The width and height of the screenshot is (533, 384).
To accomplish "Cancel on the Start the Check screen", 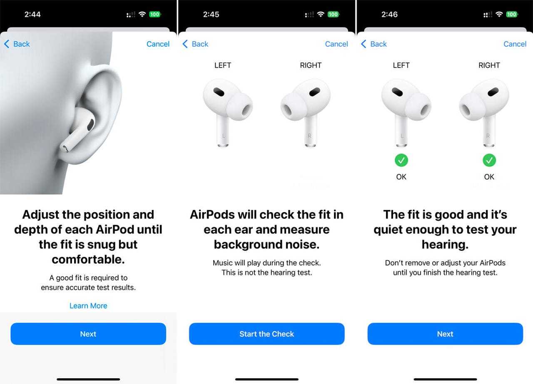I will (336, 44).
